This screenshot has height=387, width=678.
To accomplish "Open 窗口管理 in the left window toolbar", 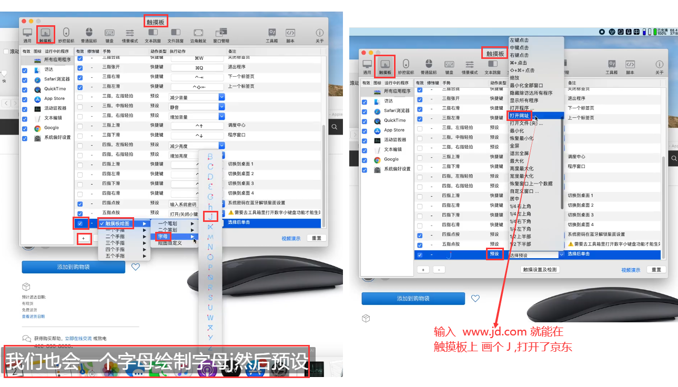I will tap(221, 35).
